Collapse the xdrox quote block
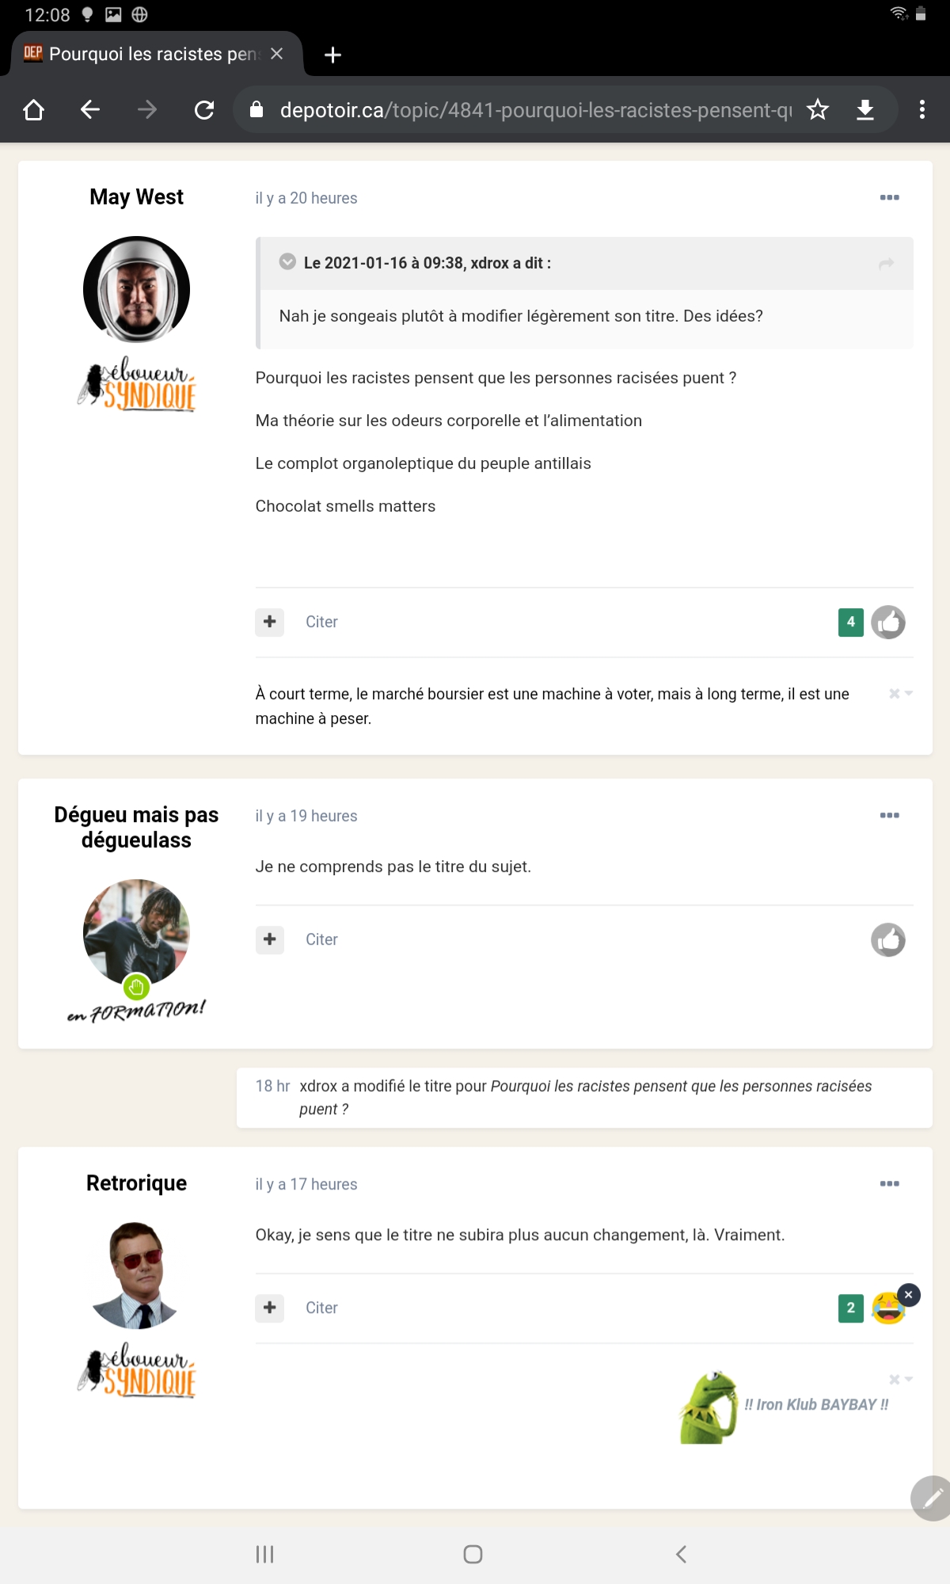Viewport: 950px width, 1584px height. coord(287,262)
